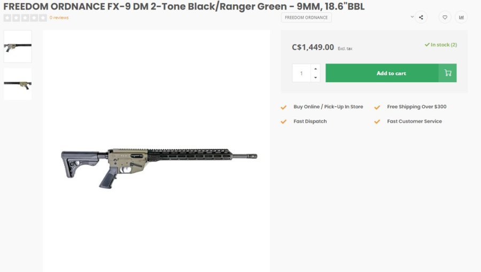Select the second rifle thumbnail
The width and height of the screenshot is (481, 272).
tap(18, 84)
